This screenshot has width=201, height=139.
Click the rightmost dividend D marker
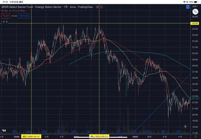click(178, 132)
